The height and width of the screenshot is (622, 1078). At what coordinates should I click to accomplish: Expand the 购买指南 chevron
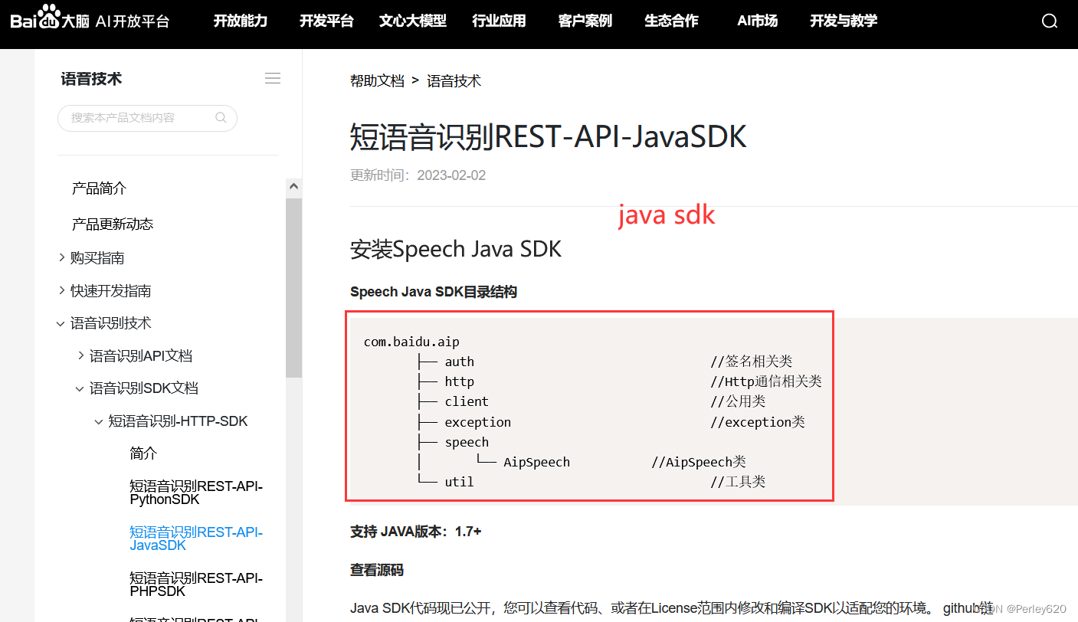[61, 257]
